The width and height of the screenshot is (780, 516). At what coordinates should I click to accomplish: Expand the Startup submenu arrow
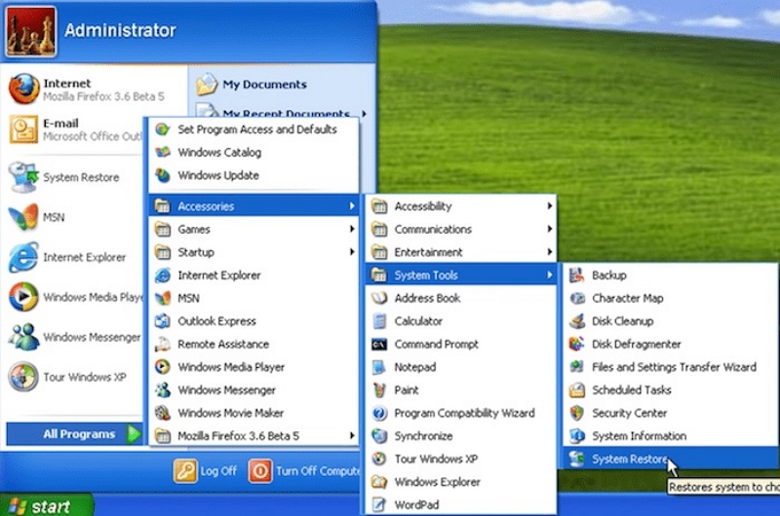coord(352,252)
